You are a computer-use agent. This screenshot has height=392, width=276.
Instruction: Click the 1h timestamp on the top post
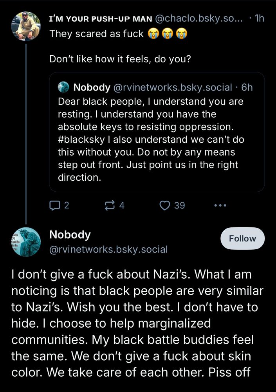click(259, 18)
